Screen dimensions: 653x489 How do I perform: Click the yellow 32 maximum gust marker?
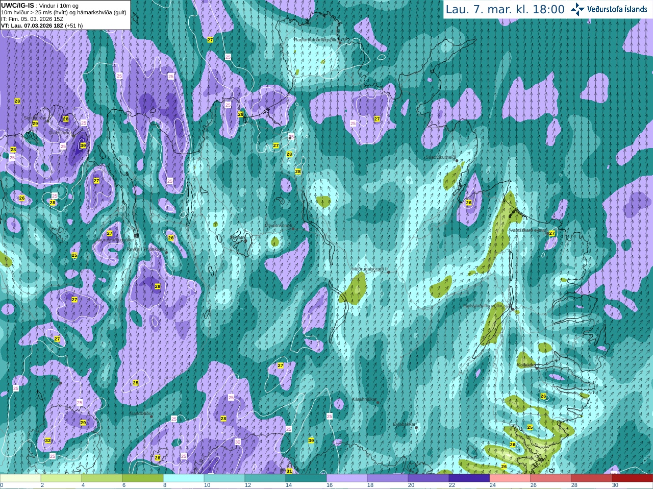[x=48, y=441]
